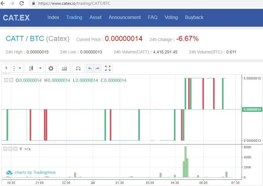Open the Asset menu item
This screenshot has height=186, width=263.
point(96,17)
